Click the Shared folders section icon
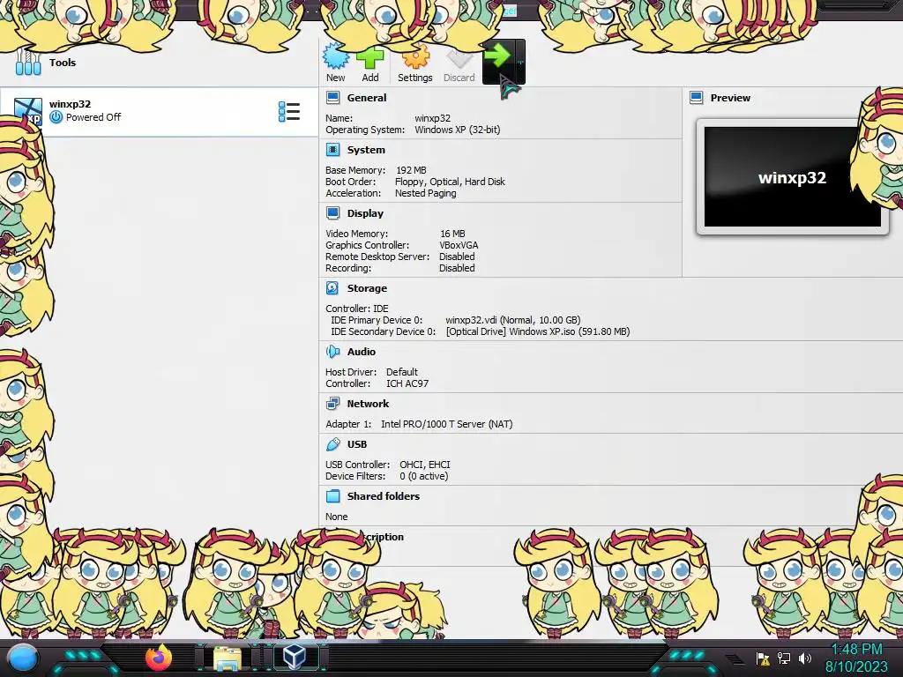903x677 pixels. [x=332, y=496]
